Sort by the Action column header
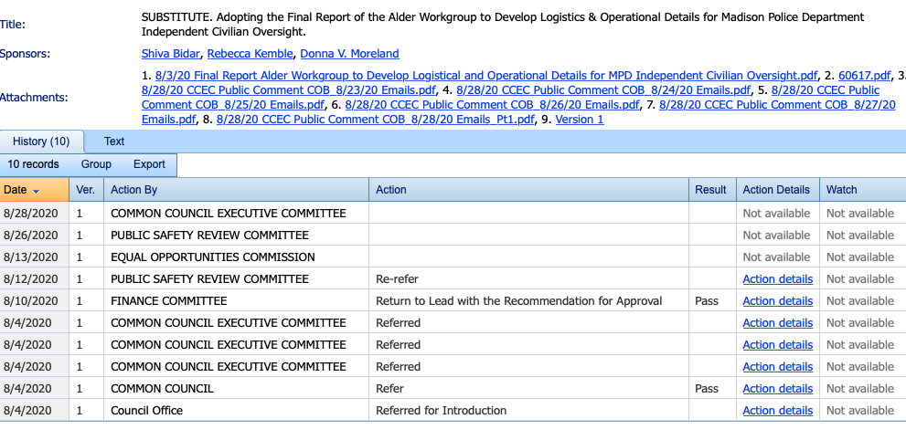The width and height of the screenshot is (906, 440). point(528,190)
